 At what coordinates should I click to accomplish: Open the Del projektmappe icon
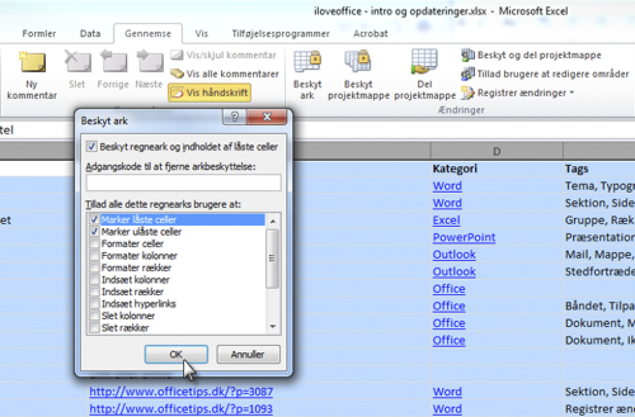click(424, 63)
